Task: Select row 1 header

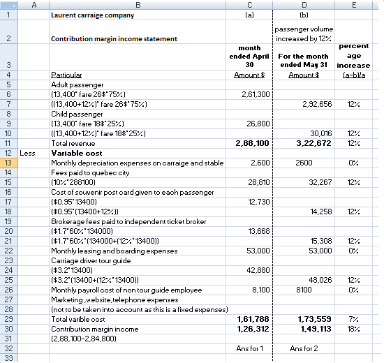Action: pos(9,15)
